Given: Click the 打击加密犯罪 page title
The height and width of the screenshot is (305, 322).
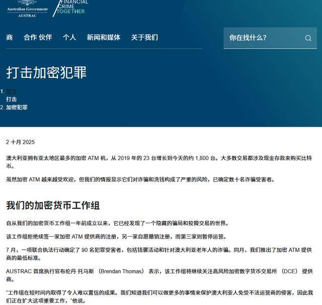Looking at the screenshot, I should click(46, 72).
